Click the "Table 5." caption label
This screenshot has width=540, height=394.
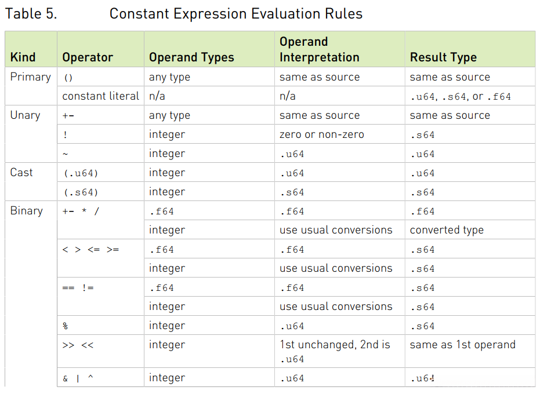coord(31,14)
